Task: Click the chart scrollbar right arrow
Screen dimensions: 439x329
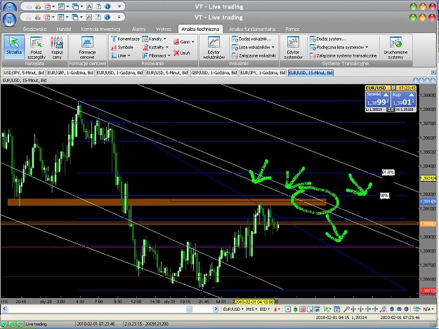Action: [216, 309]
